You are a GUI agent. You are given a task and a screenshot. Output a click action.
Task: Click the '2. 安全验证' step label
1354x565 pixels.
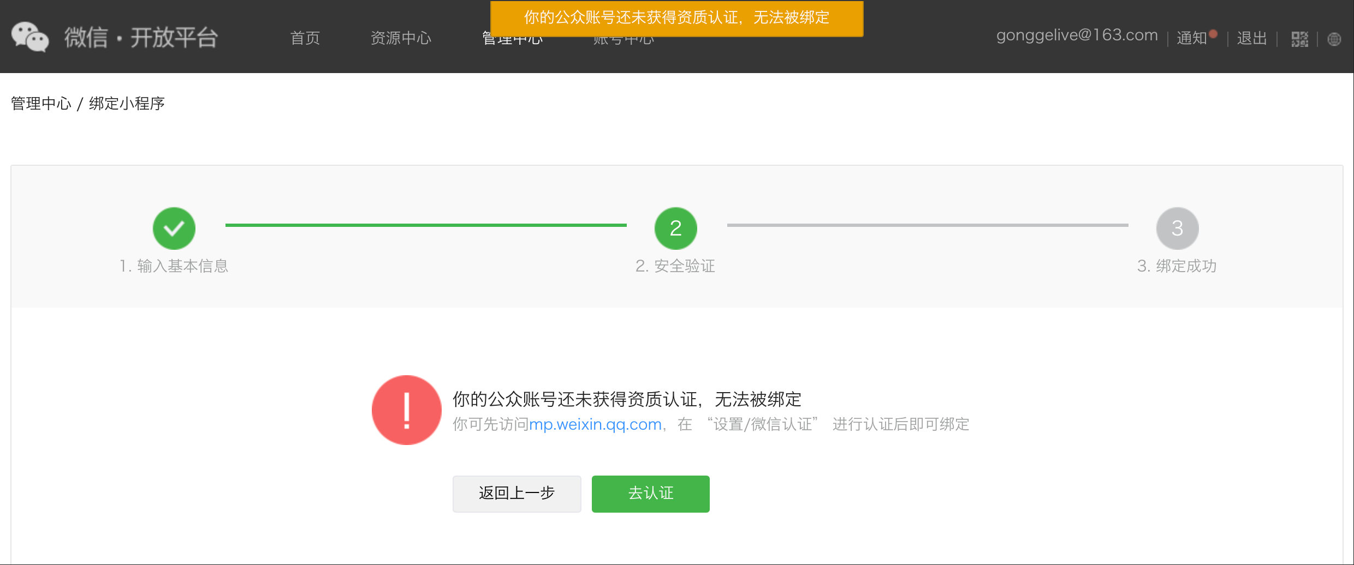pos(675,266)
